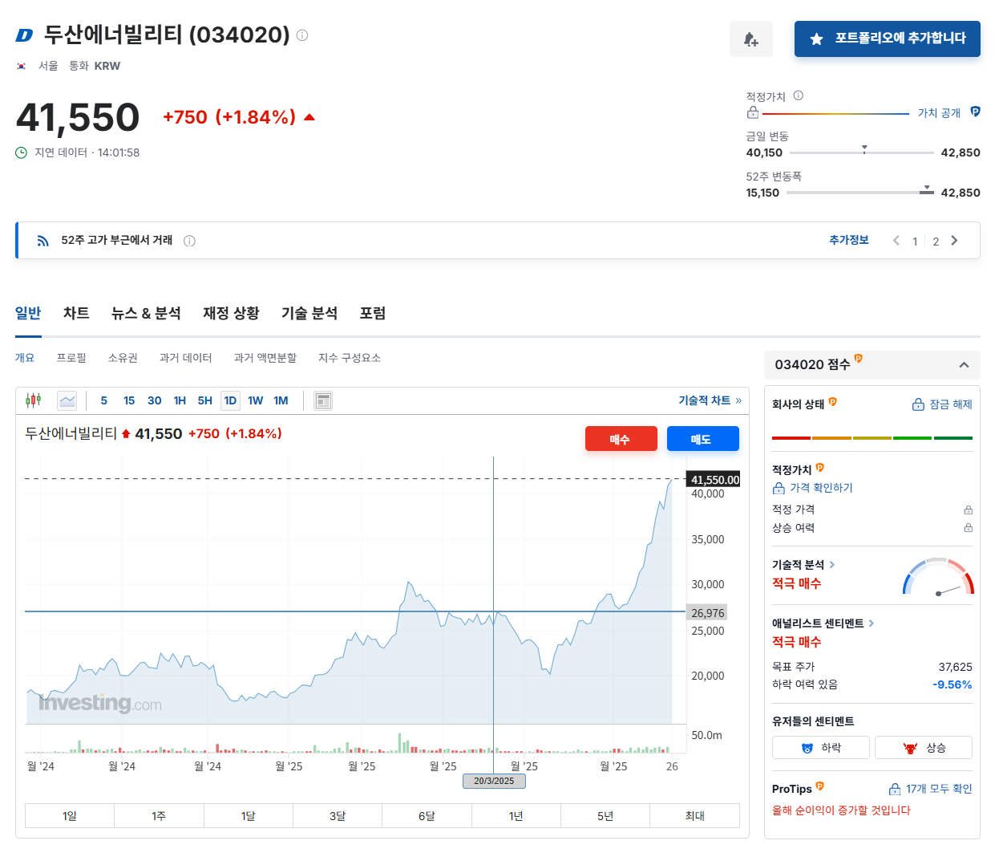The height and width of the screenshot is (861, 995).
Task: Open the 포럼 tab
Action: tap(373, 313)
